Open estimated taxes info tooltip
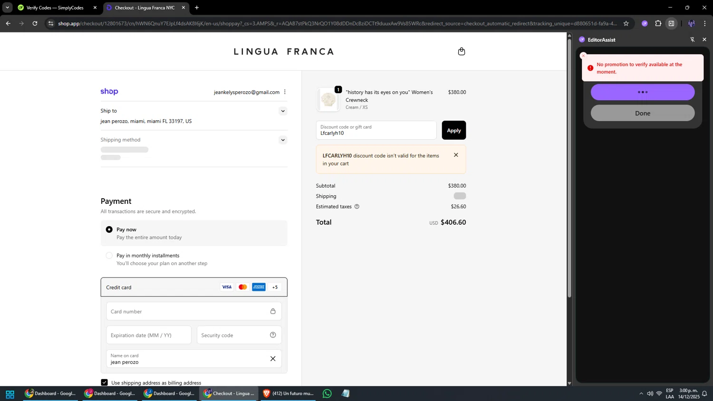 pyautogui.click(x=357, y=207)
